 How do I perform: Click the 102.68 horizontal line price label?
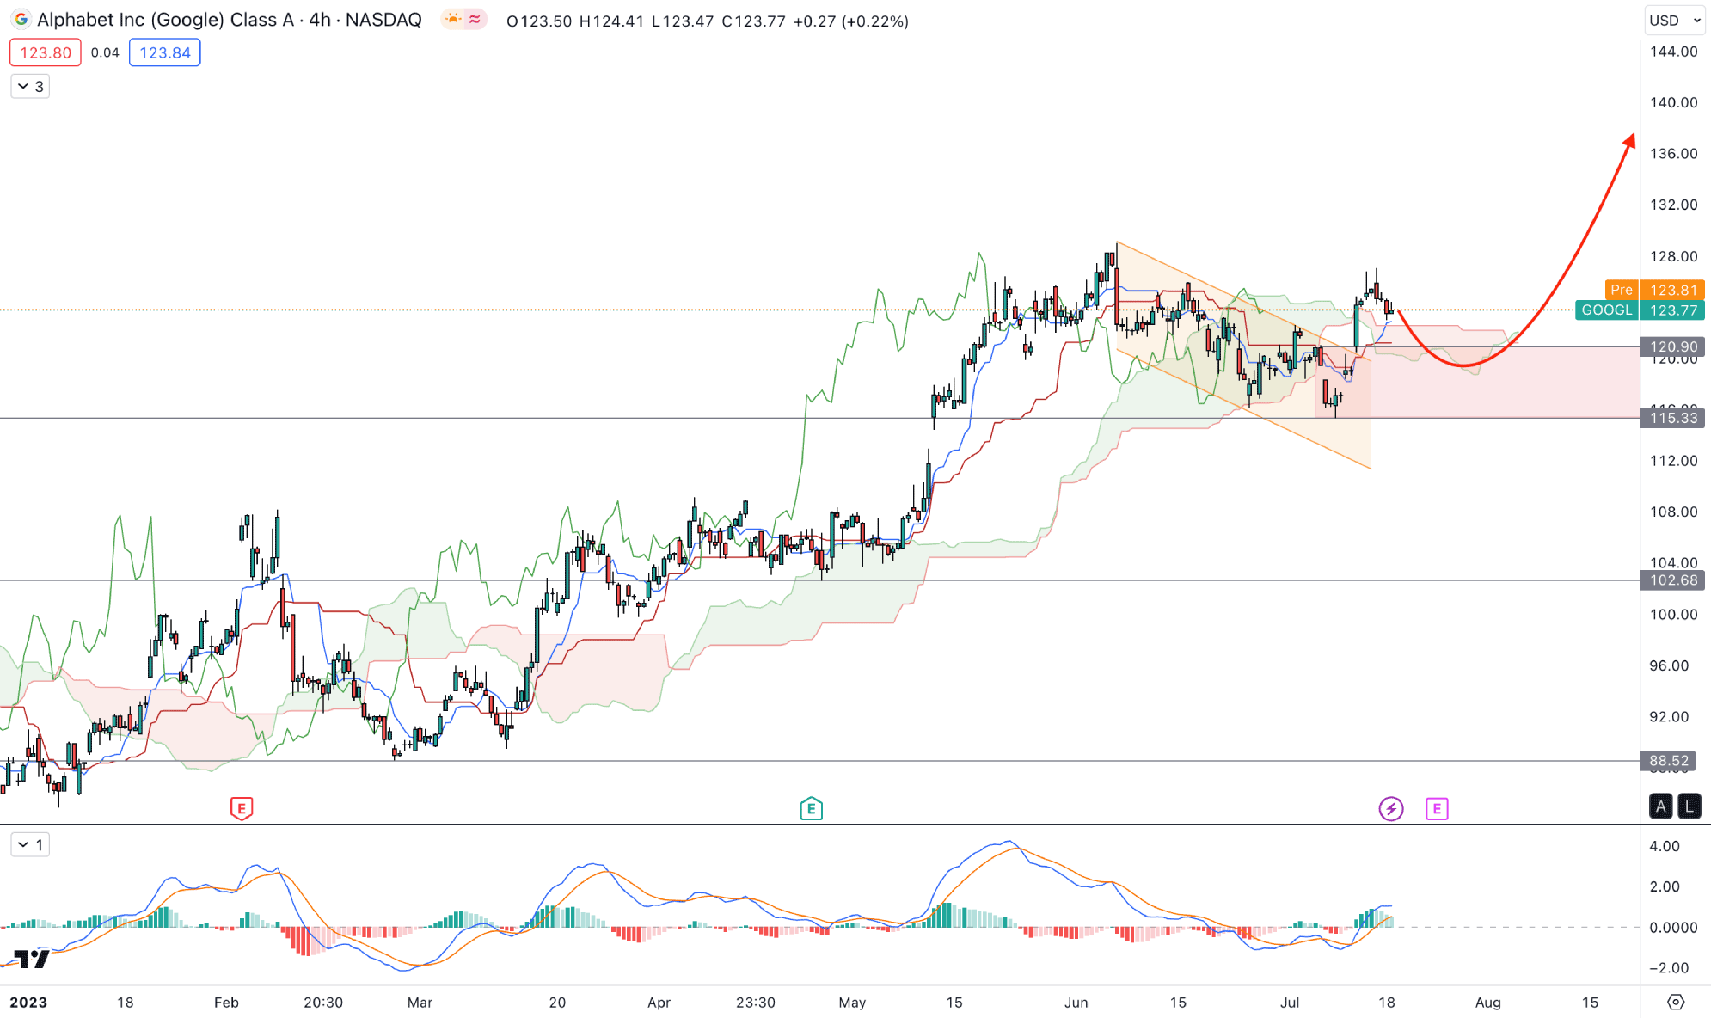[1673, 580]
